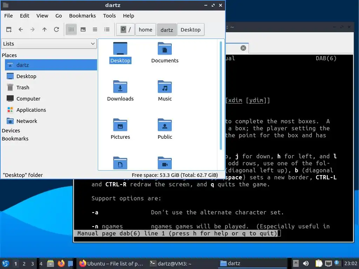
Task: Open a new tab in file manager
Action: tap(9, 29)
